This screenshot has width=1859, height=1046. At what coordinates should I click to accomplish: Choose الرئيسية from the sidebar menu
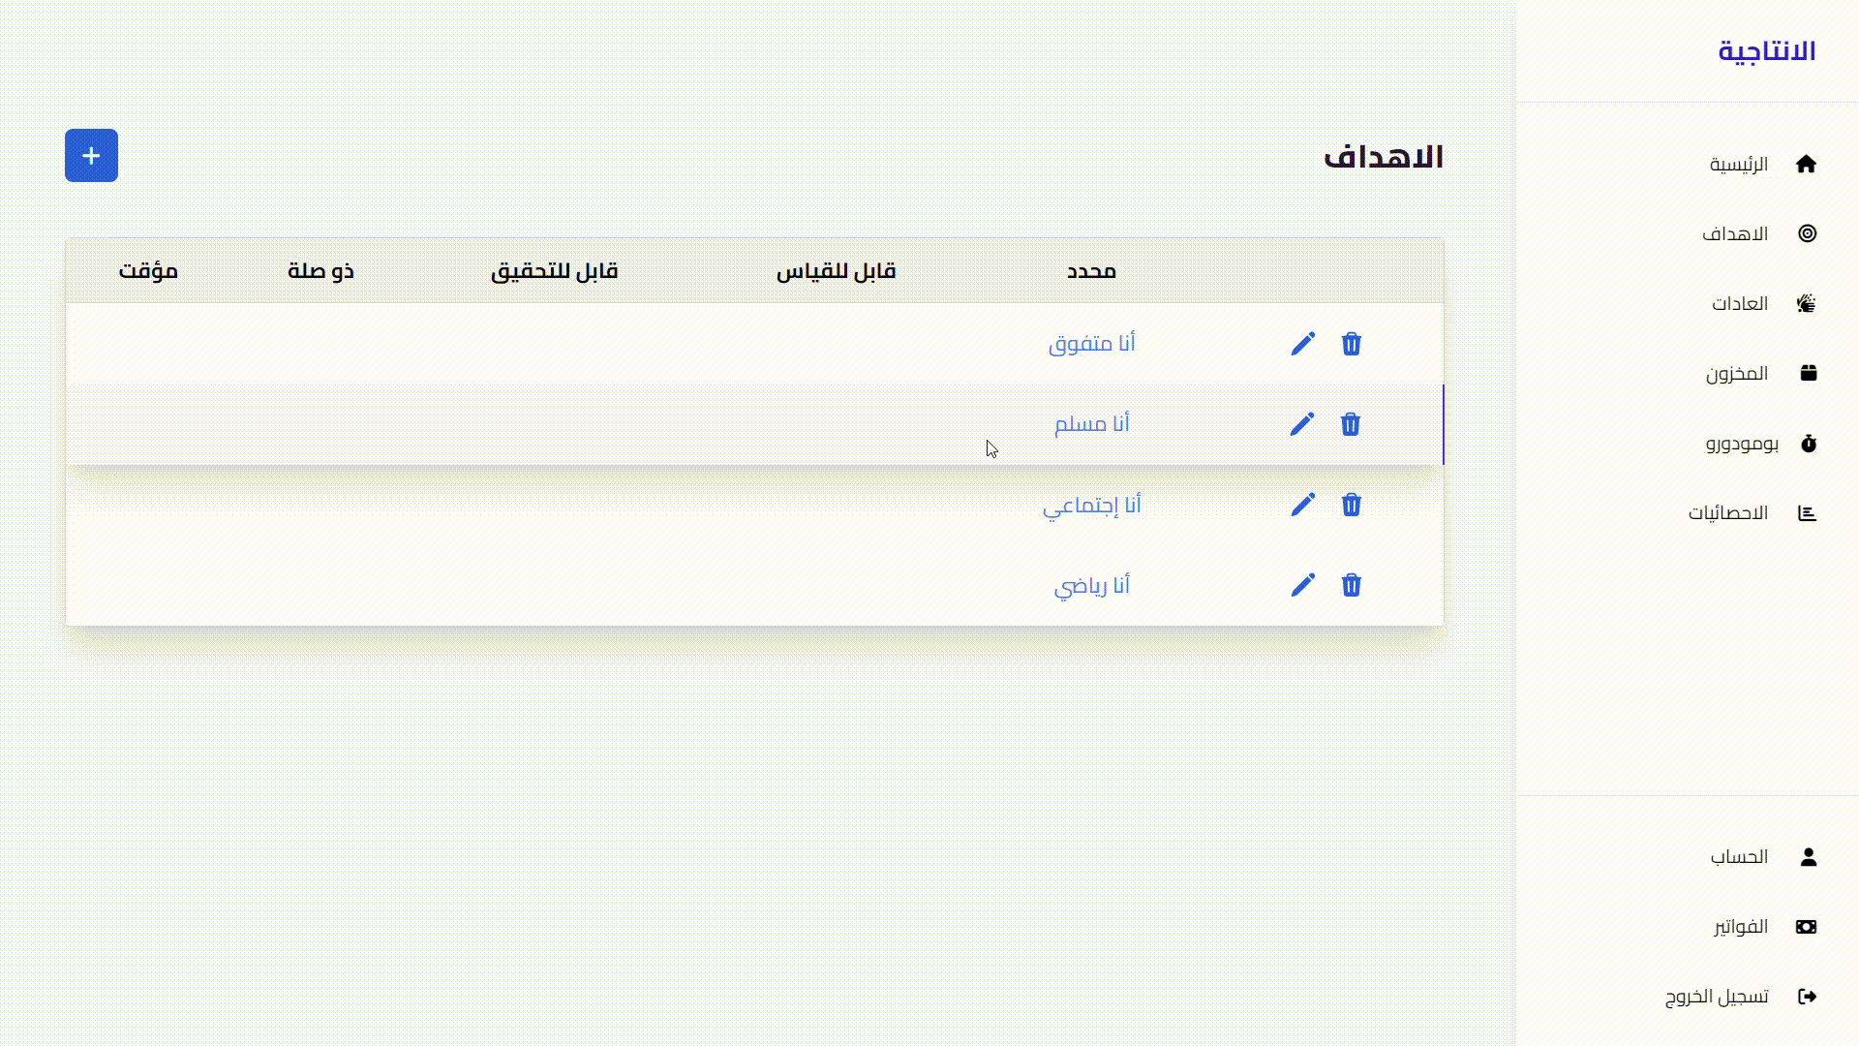point(1740,164)
